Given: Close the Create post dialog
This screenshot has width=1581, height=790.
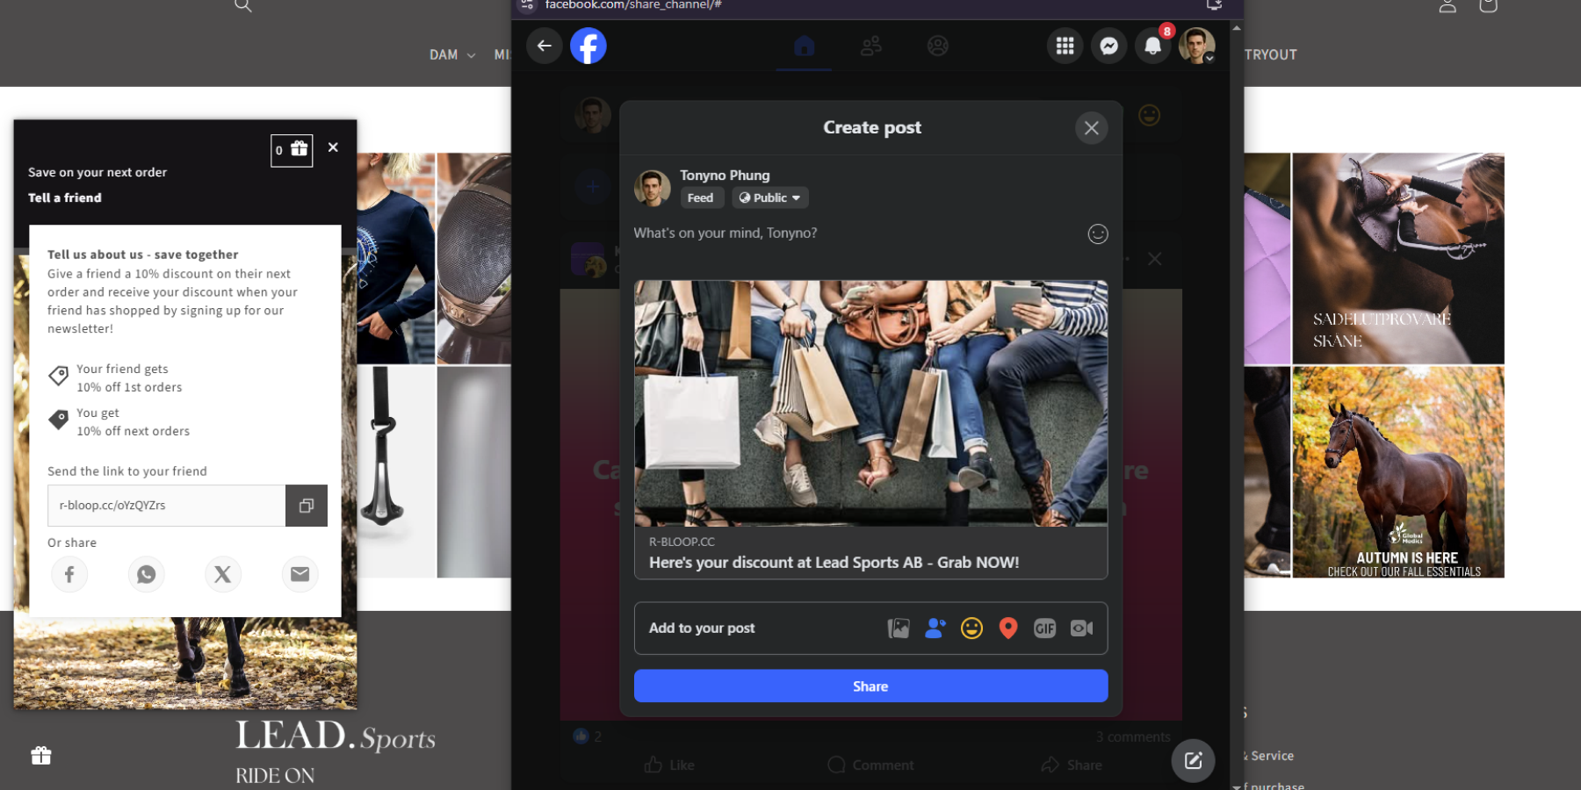Looking at the screenshot, I should tap(1091, 128).
